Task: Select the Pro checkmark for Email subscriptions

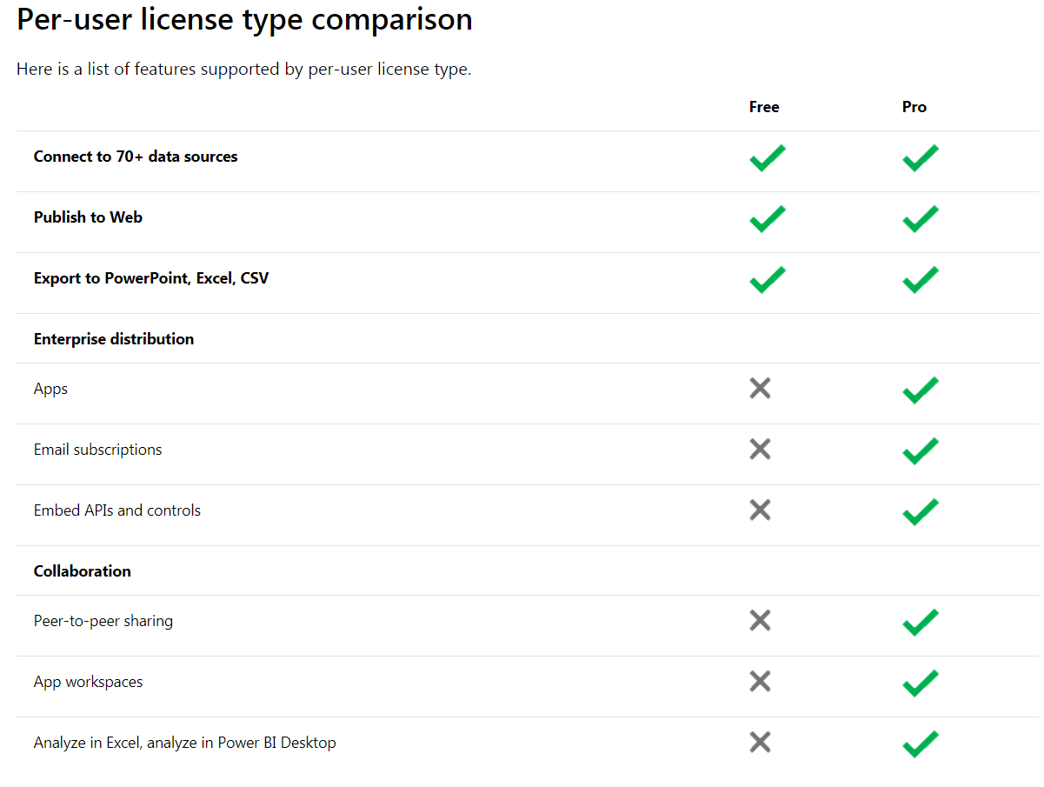Action: coord(920,450)
